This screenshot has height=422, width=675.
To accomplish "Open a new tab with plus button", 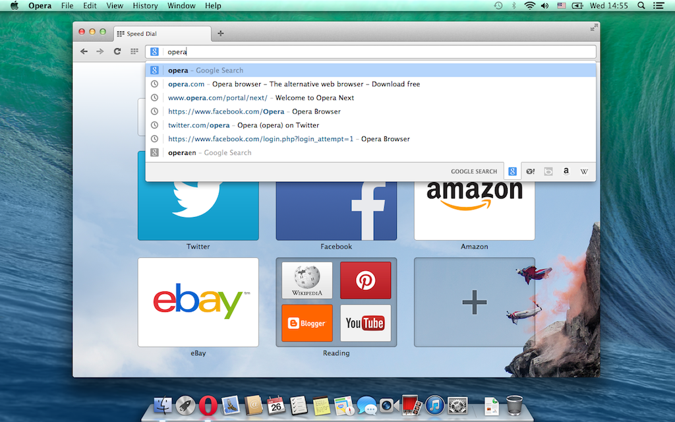I will (x=221, y=34).
